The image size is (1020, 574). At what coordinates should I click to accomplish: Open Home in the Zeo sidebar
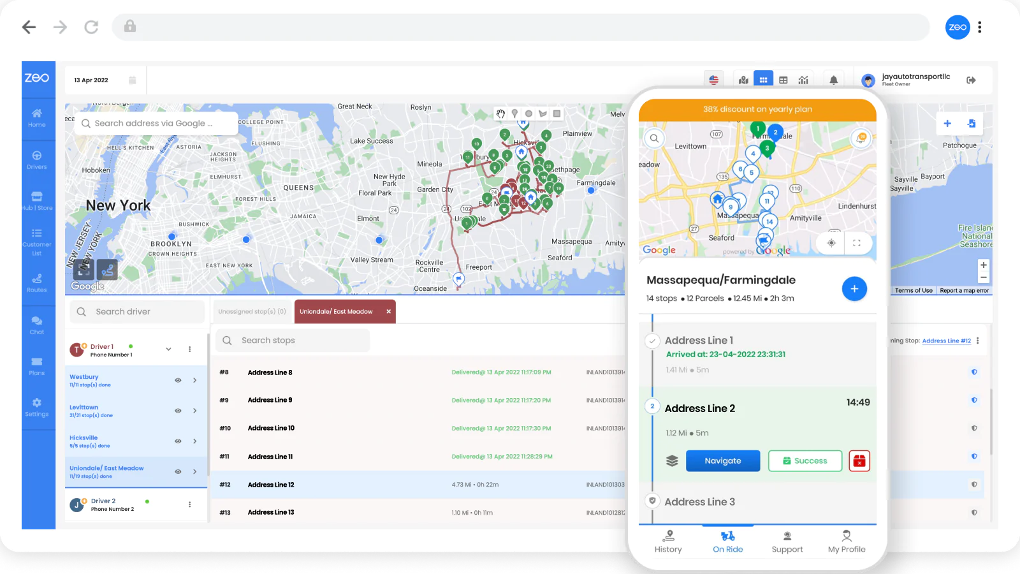tap(37, 118)
